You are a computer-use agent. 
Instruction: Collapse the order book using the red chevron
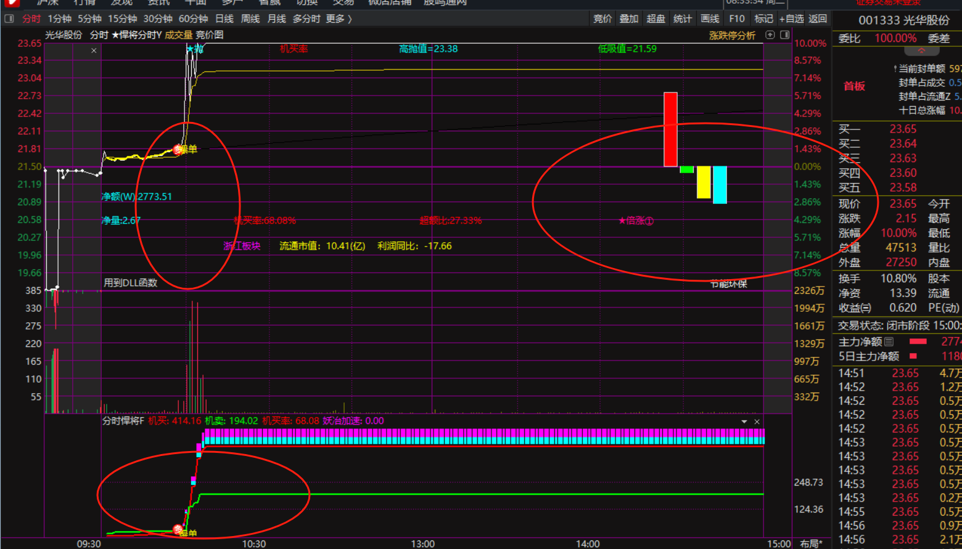(921, 51)
